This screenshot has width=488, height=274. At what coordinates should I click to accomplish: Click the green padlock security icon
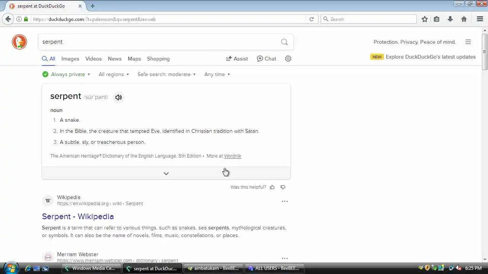click(26, 19)
